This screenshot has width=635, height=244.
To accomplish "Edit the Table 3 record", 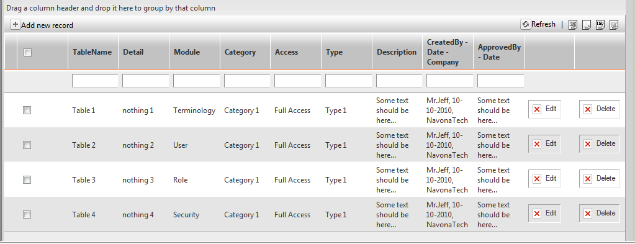I will tap(544, 179).
